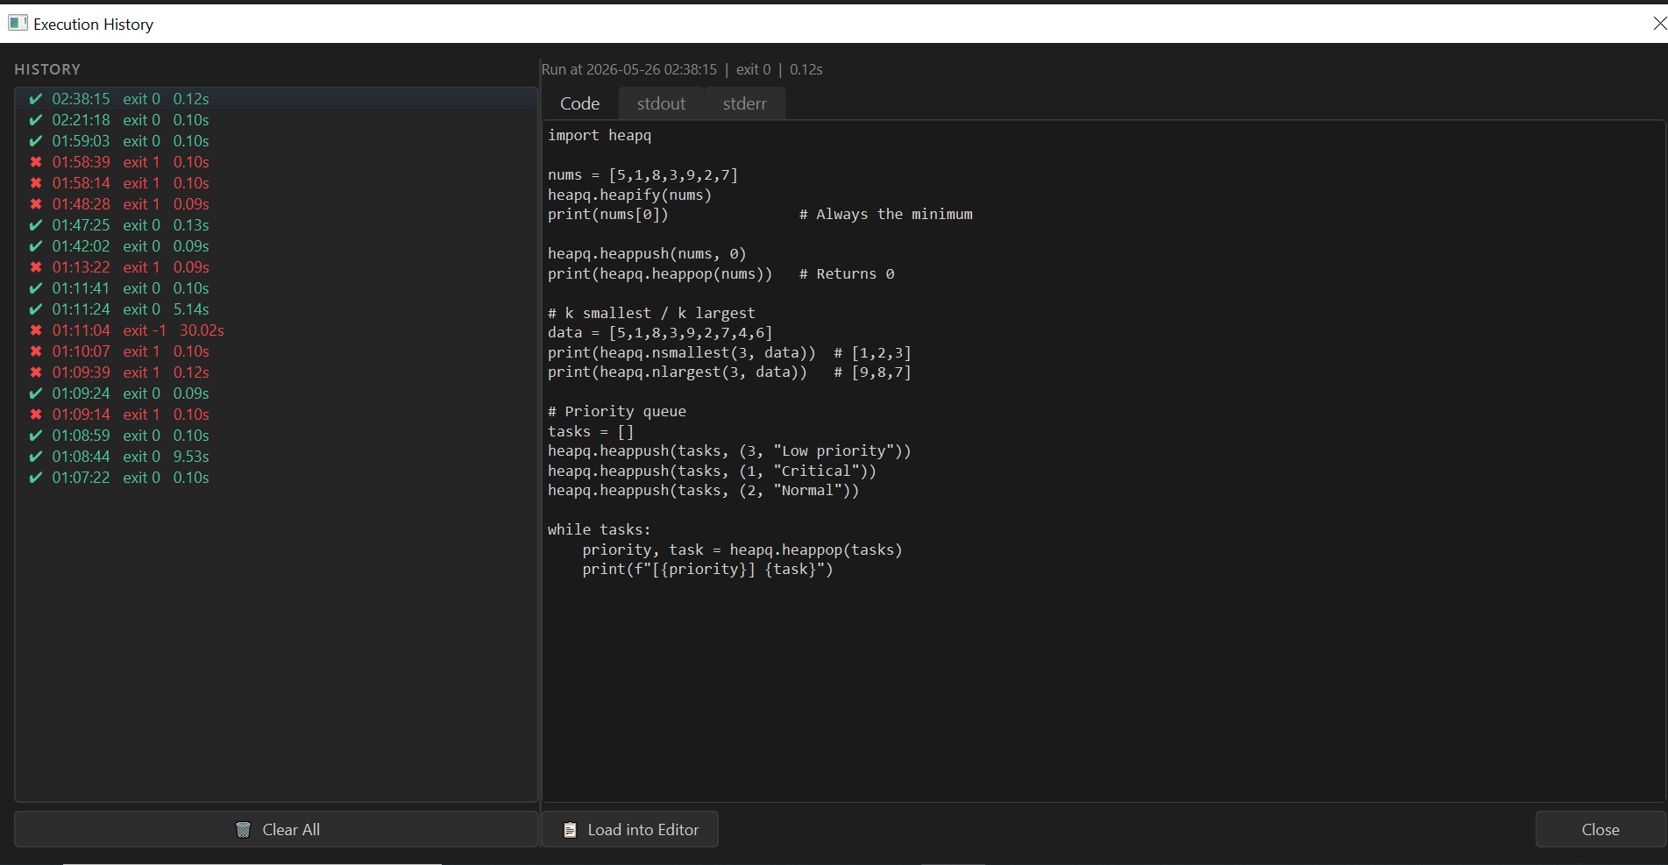Click the red cross of the 01:58:39 run
1668x865 pixels.
click(x=36, y=162)
